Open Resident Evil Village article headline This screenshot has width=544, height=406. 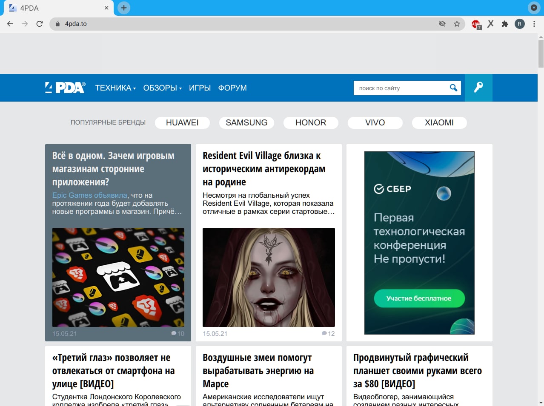pyautogui.click(x=264, y=169)
